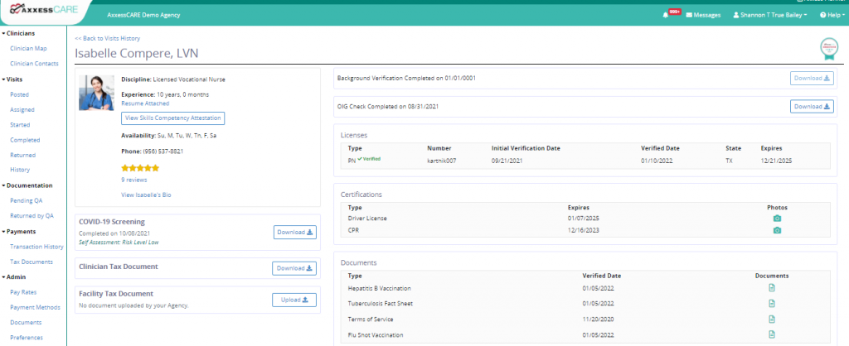Open Messages in the top bar
The height and width of the screenshot is (346, 849).
pos(703,15)
